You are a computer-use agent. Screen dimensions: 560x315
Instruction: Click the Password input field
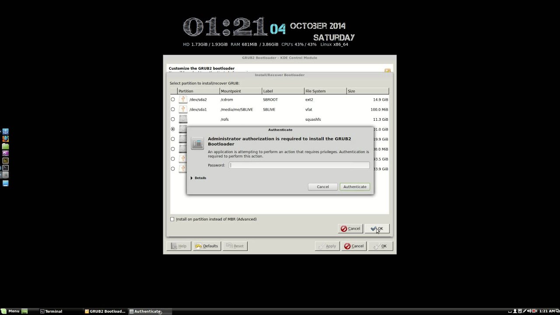tap(299, 165)
